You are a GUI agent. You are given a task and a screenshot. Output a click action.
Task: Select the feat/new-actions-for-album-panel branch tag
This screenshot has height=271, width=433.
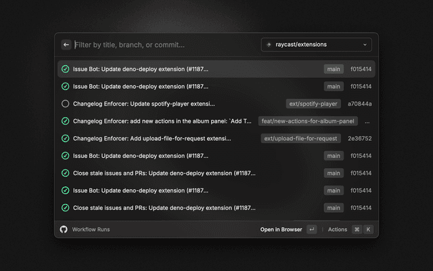point(308,121)
